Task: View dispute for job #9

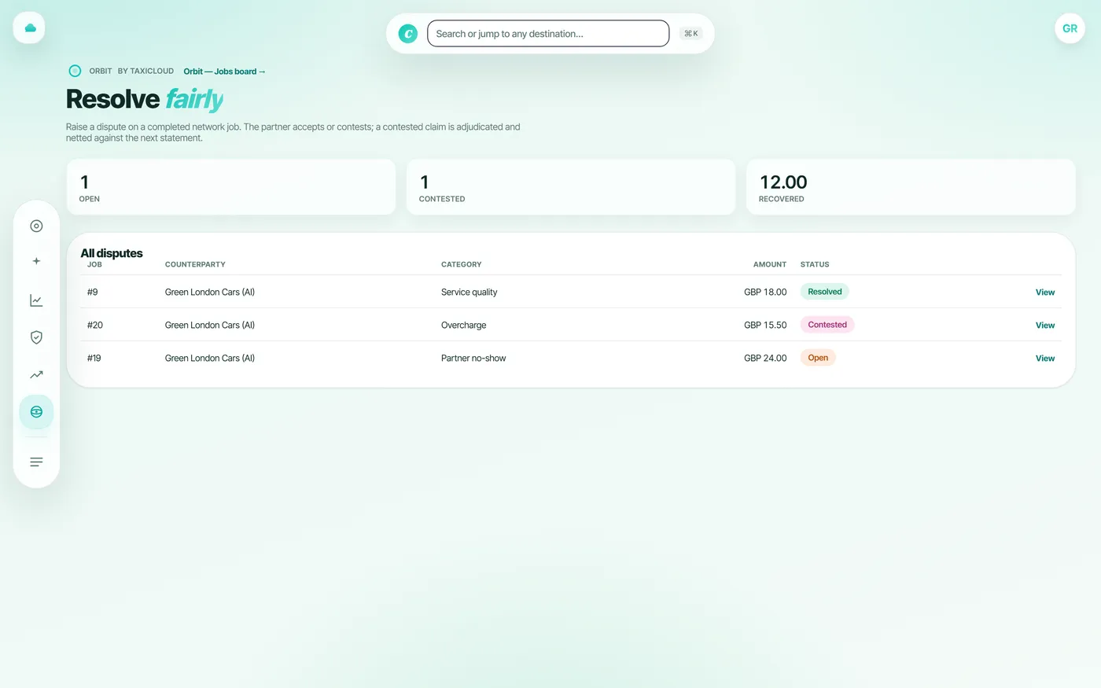Action: point(1044,292)
